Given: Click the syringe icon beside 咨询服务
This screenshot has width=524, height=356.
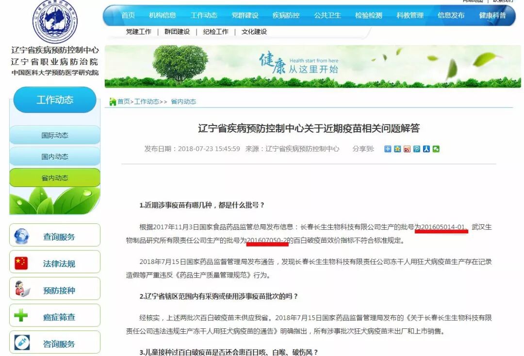Looking at the screenshot, I should [22, 342].
